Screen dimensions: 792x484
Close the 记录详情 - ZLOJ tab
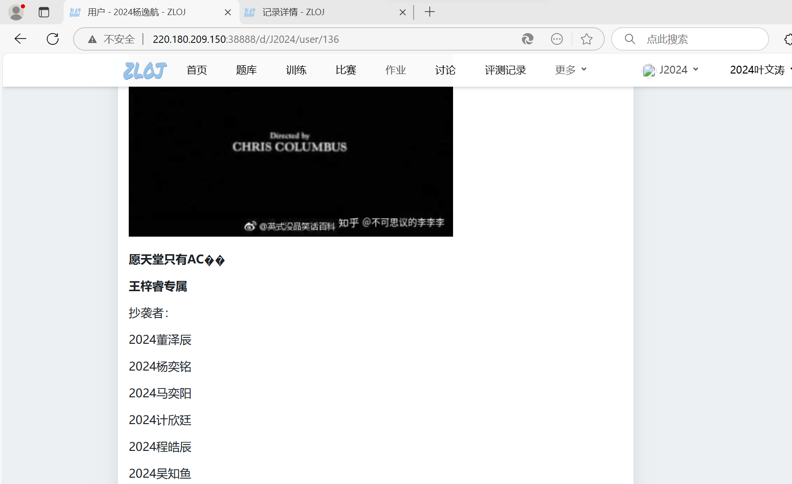click(402, 12)
